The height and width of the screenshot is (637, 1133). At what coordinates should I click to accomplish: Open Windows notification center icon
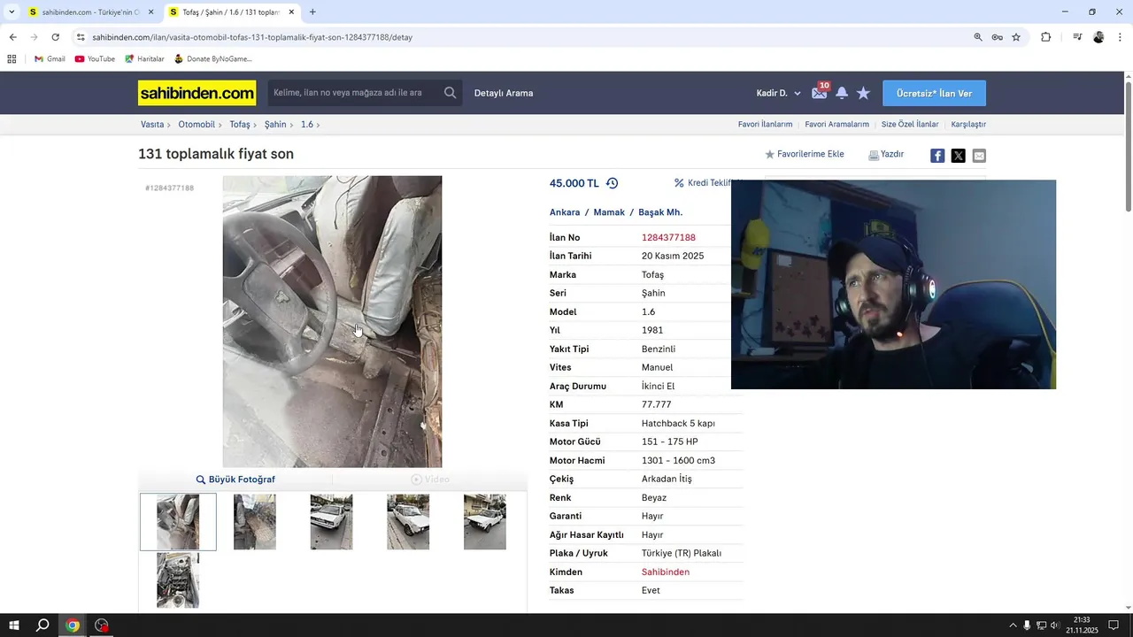click(x=1114, y=625)
